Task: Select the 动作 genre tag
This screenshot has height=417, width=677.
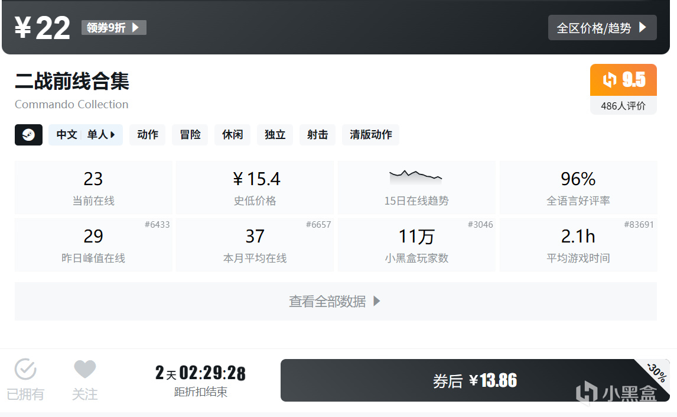Action: tap(148, 135)
